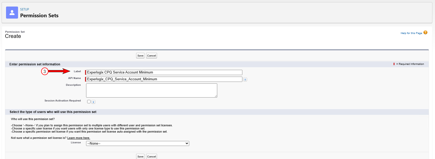
Task: Click the Select the type of users heading
Action: [53, 112]
